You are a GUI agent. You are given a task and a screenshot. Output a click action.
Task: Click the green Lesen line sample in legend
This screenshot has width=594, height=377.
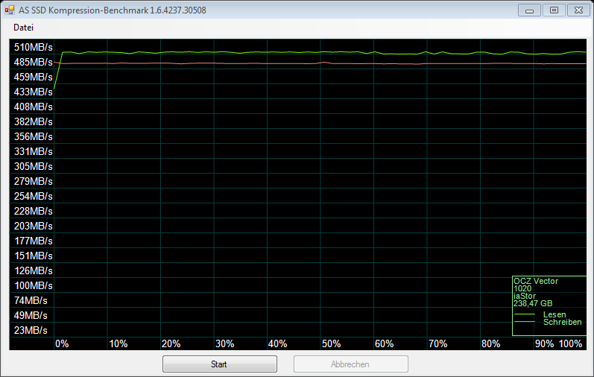(525, 314)
